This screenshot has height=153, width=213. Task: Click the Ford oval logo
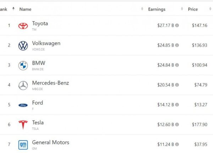(23, 105)
